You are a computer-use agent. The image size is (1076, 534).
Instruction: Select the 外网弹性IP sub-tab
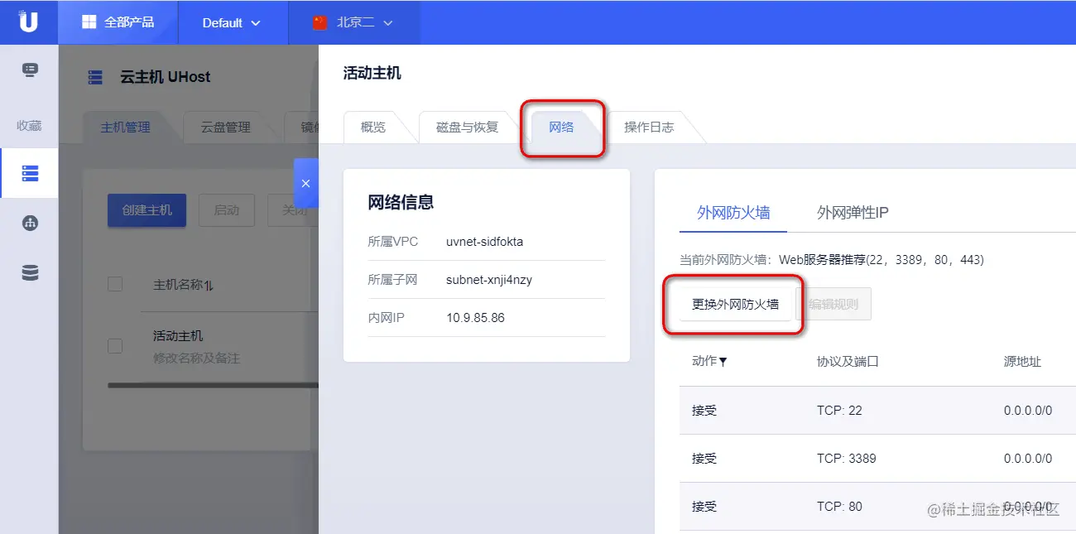[x=853, y=213]
